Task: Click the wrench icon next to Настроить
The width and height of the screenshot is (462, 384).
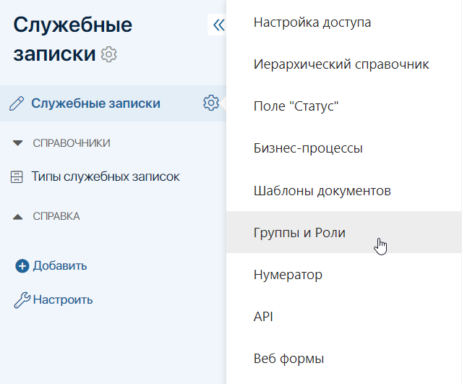Action: coord(22,300)
